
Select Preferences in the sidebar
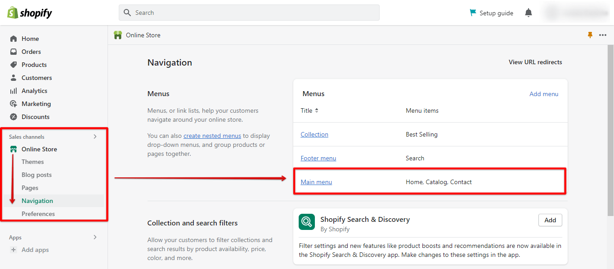(x=38, y=214)
